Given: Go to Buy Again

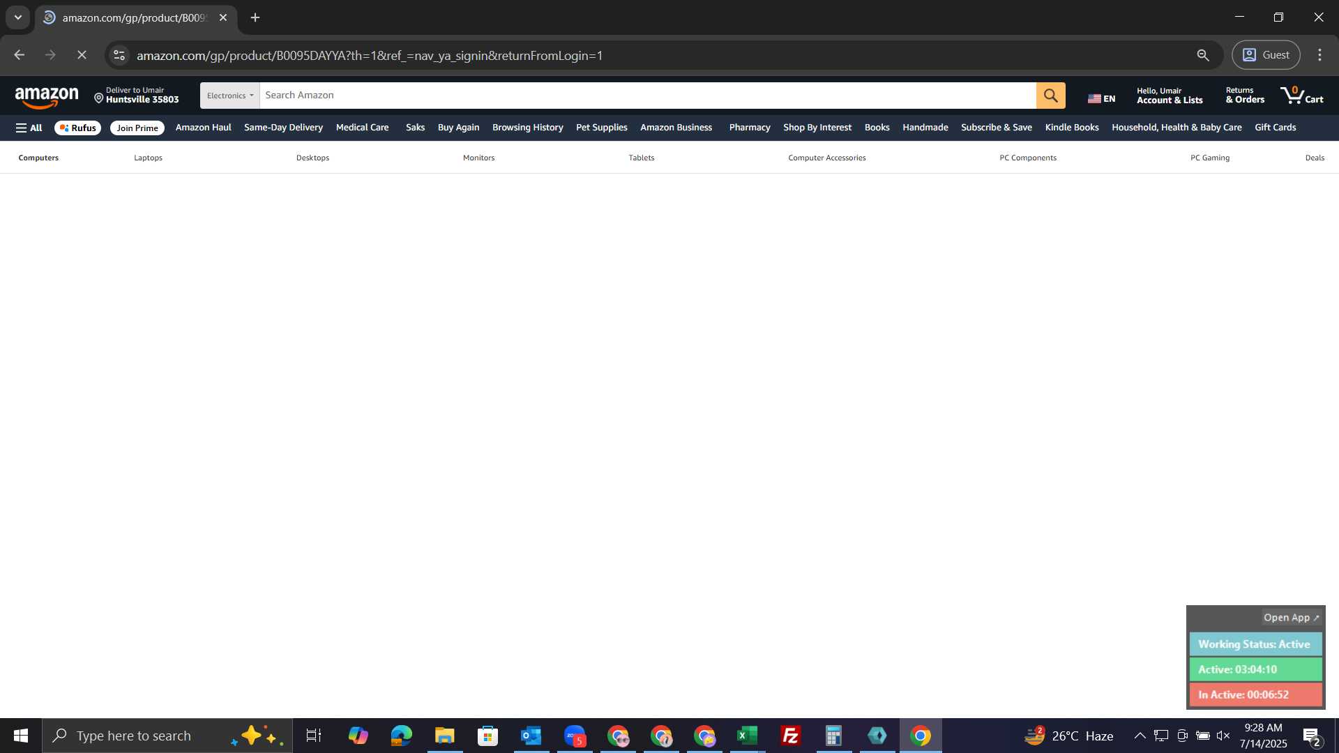Looking at the screenshot, I should (458, 128).
